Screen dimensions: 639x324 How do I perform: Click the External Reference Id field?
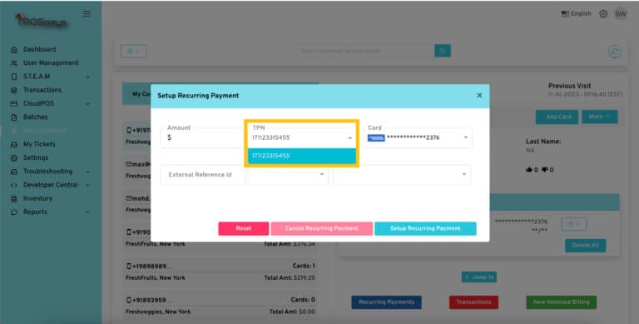tap(202, 175)
